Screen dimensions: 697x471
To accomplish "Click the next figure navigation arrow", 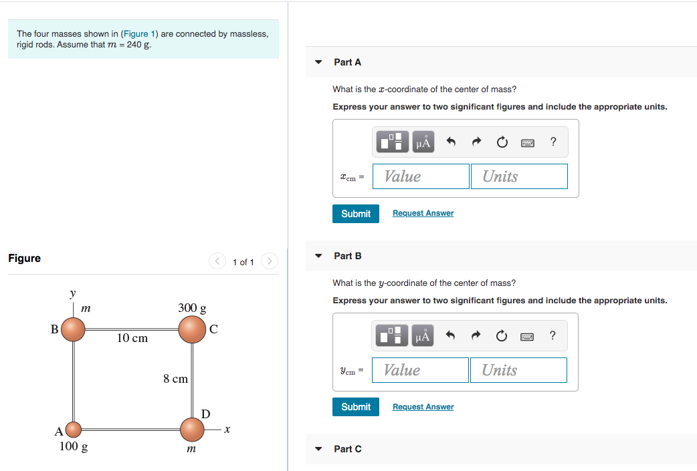I will click(x=269, y=261).
